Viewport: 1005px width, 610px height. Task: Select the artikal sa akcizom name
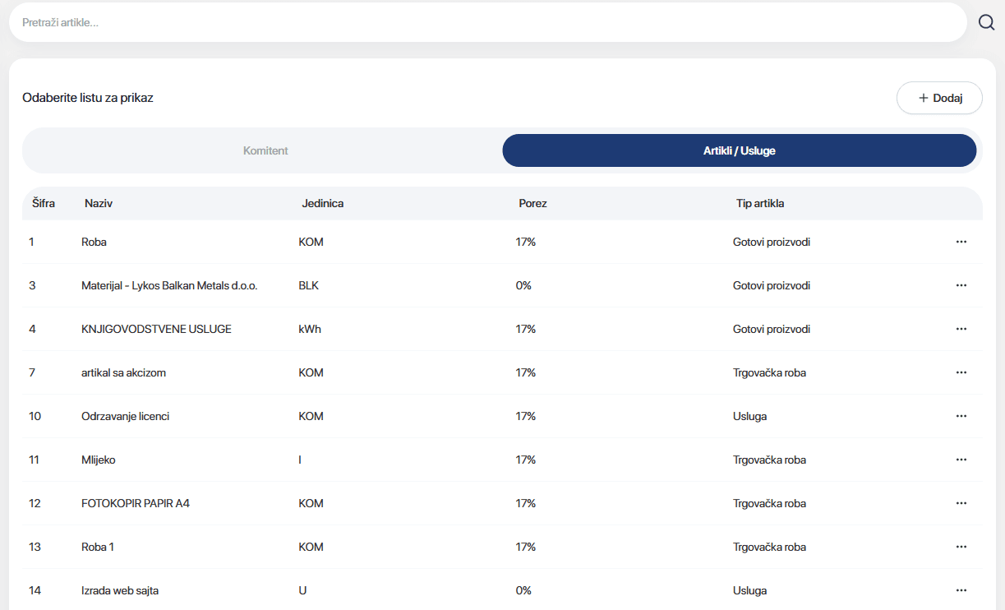(123, 372)
